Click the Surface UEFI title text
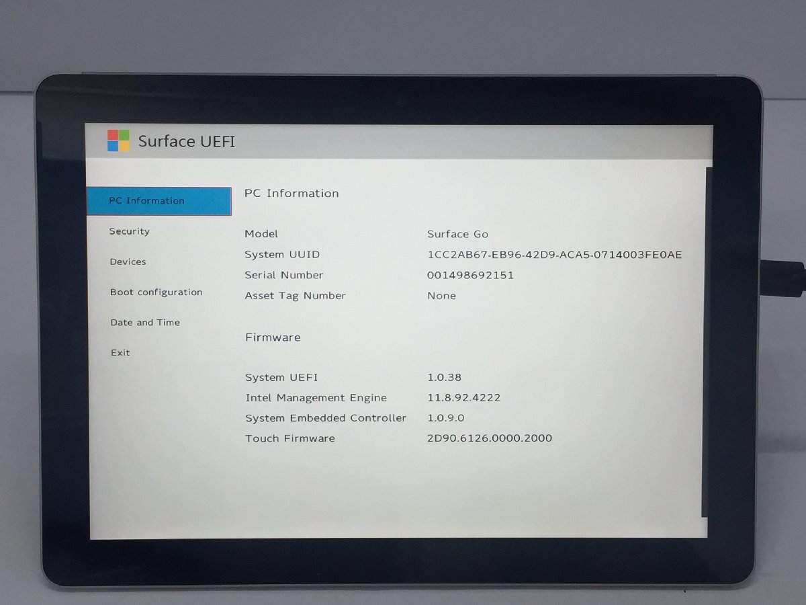The width and height of the screenshot is (806, 605). point(187,142)
